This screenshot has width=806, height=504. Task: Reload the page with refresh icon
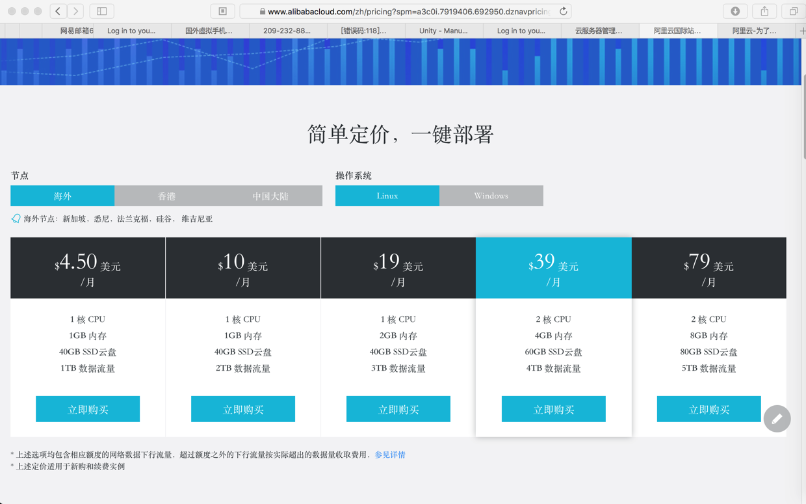(563, 11)
